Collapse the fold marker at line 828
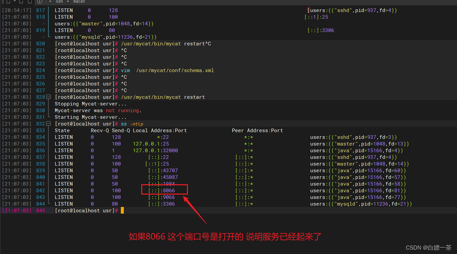The height and width of the screenshot is (254, 457). pos(48,97)
